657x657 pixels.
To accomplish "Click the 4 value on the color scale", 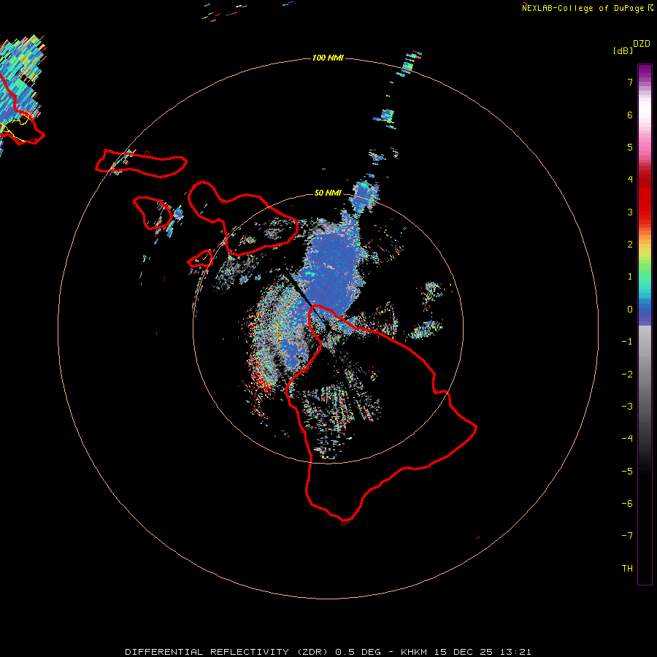I will (x=630, y=180).
